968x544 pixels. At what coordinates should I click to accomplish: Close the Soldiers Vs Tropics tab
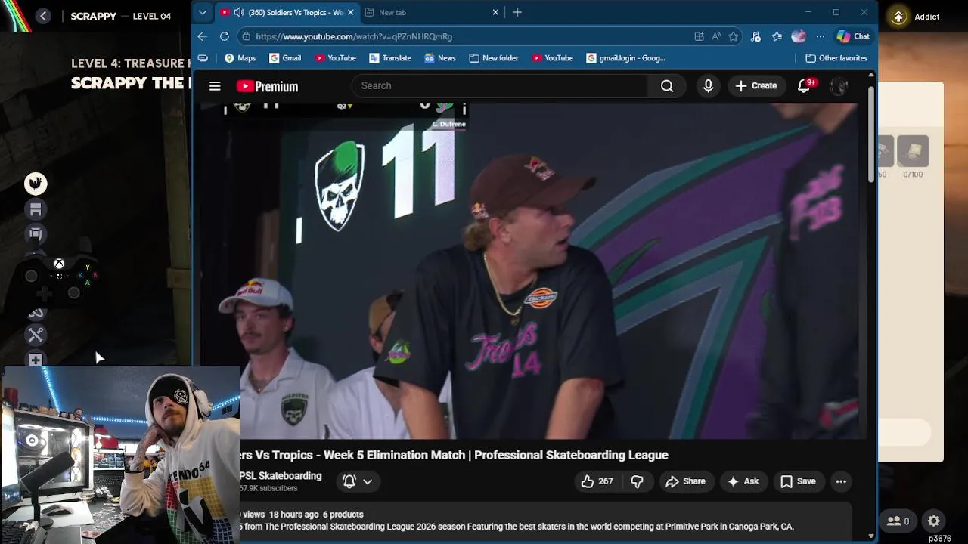350,12
